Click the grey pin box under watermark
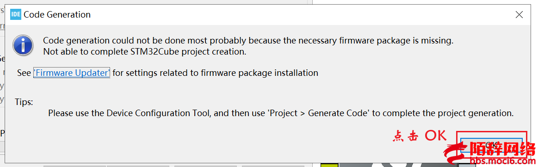 (x=467, y=165)
